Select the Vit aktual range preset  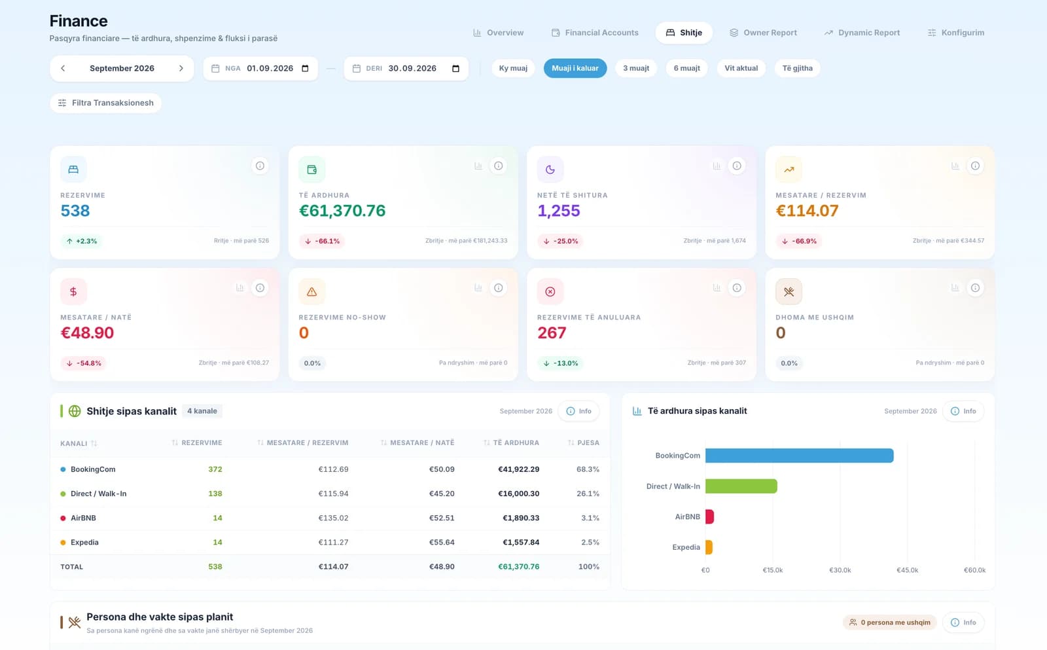click(x=741, y=68)
